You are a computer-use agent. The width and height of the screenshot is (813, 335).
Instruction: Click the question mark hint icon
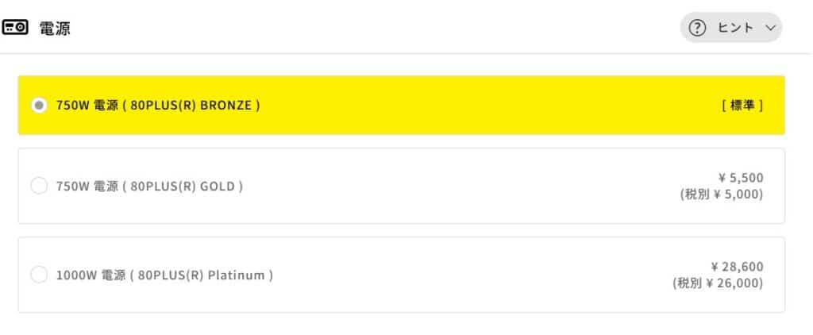pos(697,28)
